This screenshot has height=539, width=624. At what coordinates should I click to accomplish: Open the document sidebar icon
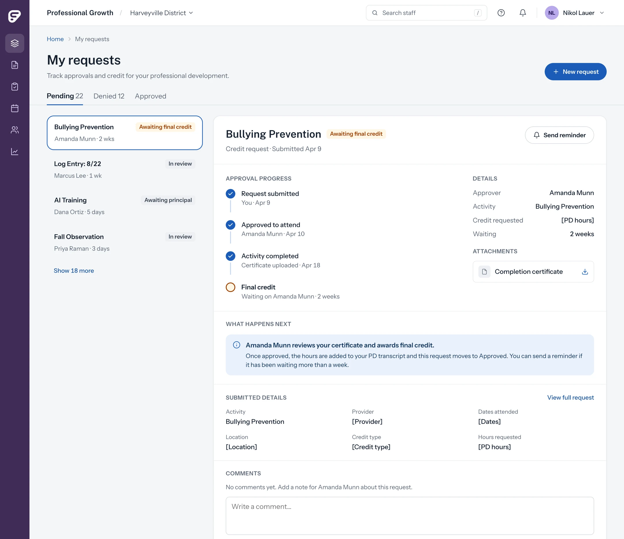point(15,65)
